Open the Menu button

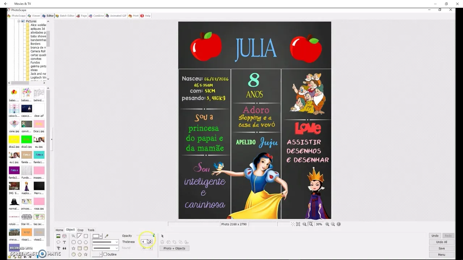442,255
